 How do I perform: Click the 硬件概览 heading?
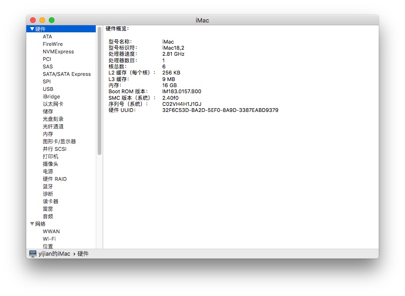click(117, 29)
